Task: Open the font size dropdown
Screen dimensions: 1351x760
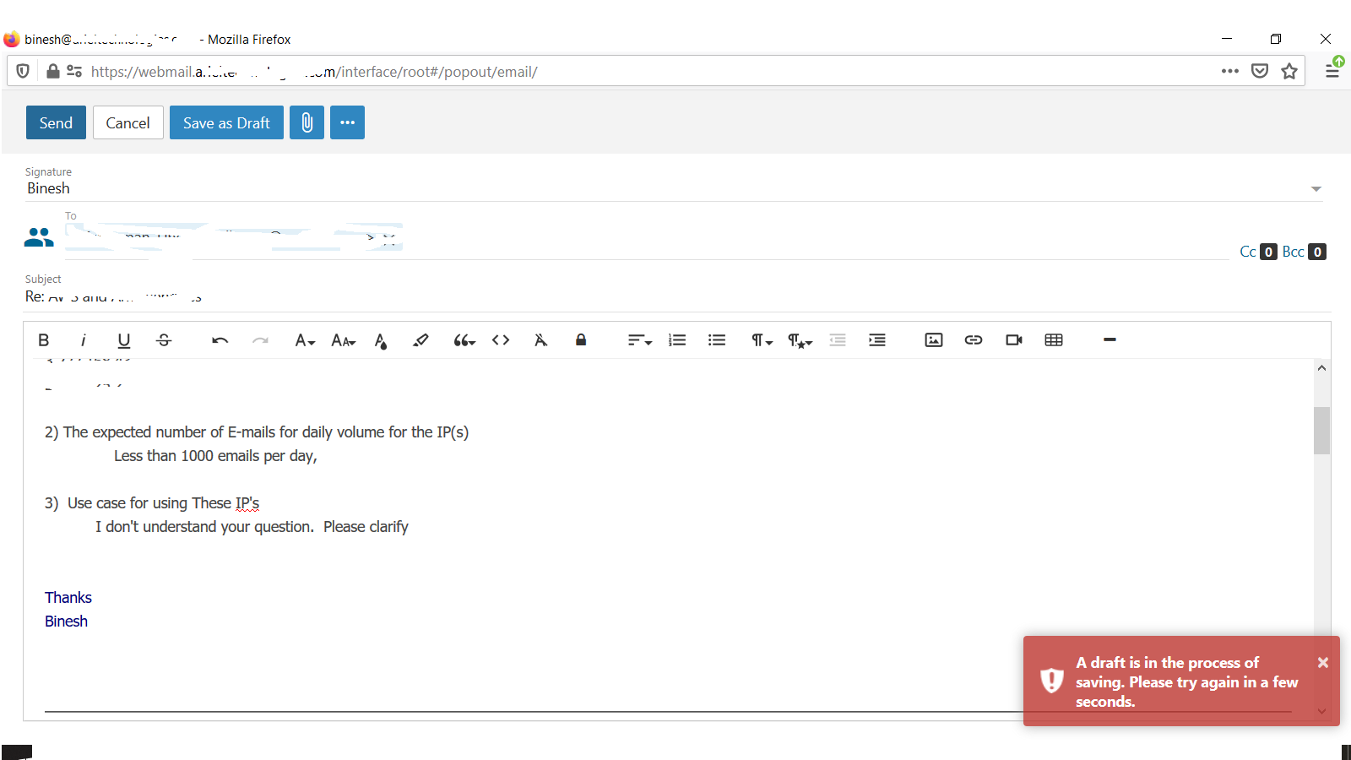Action: (343, 340)
